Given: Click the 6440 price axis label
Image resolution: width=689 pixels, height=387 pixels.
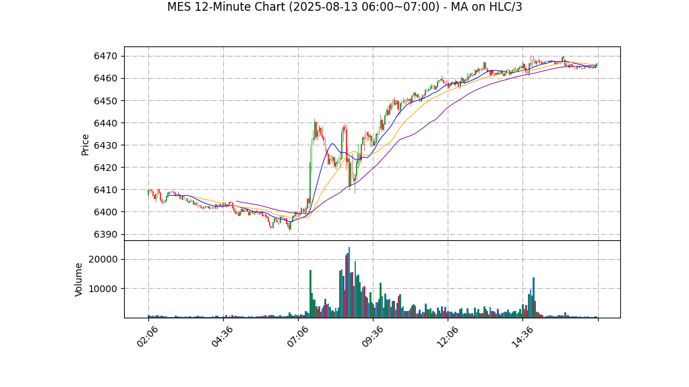Looking at the screenshot, I should [105, 123].
